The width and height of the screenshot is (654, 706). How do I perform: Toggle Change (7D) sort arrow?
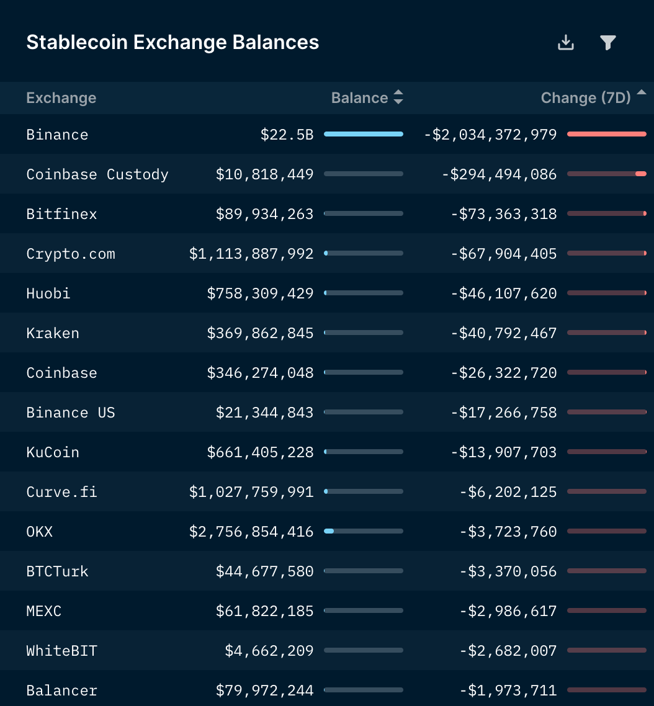point(642,92)
